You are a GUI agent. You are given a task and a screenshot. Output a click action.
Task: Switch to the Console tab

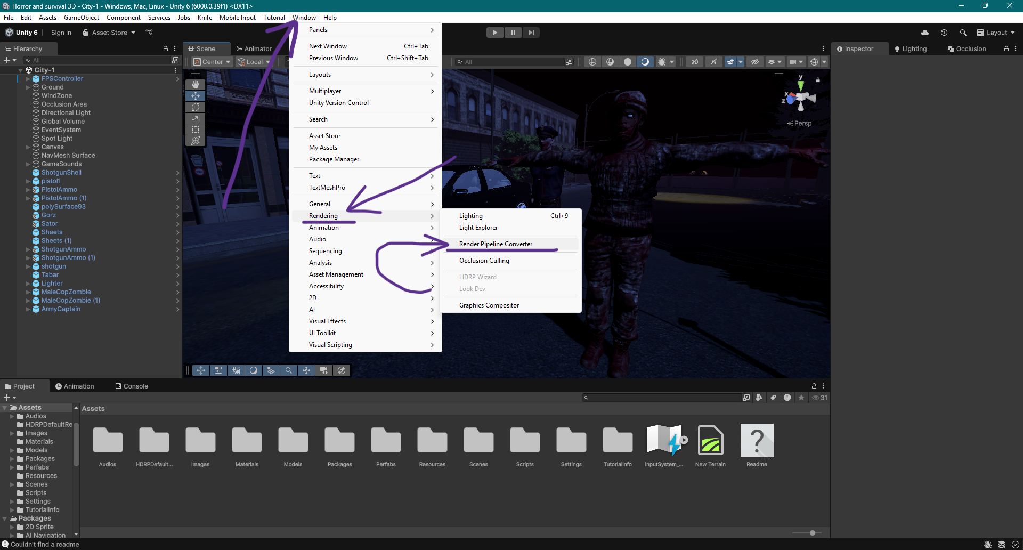pyautogui.click(x=132, y=386)
